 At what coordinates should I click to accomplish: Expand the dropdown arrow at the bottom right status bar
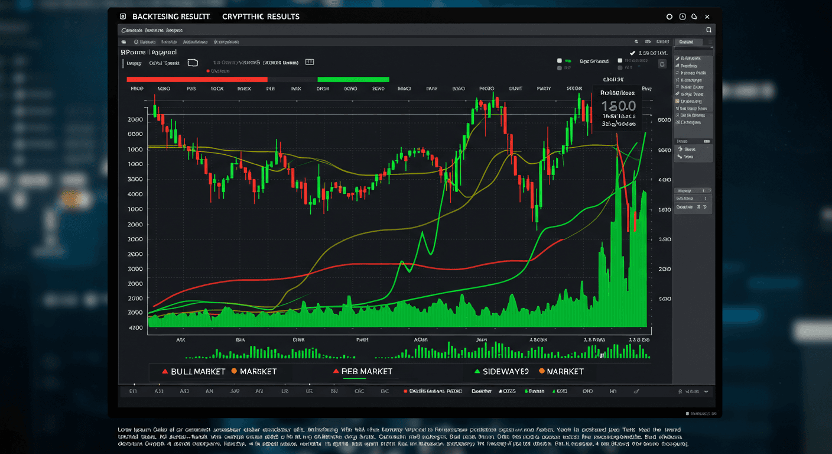tap(706, 392)
